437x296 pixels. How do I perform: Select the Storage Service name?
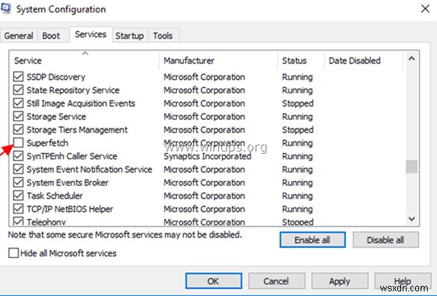56,117
